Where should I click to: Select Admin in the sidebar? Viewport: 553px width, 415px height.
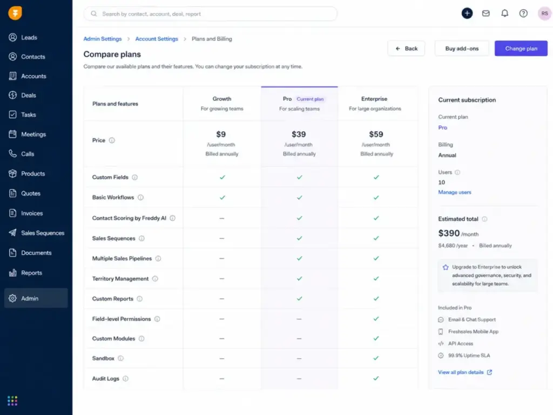click(x=36, y=298)
